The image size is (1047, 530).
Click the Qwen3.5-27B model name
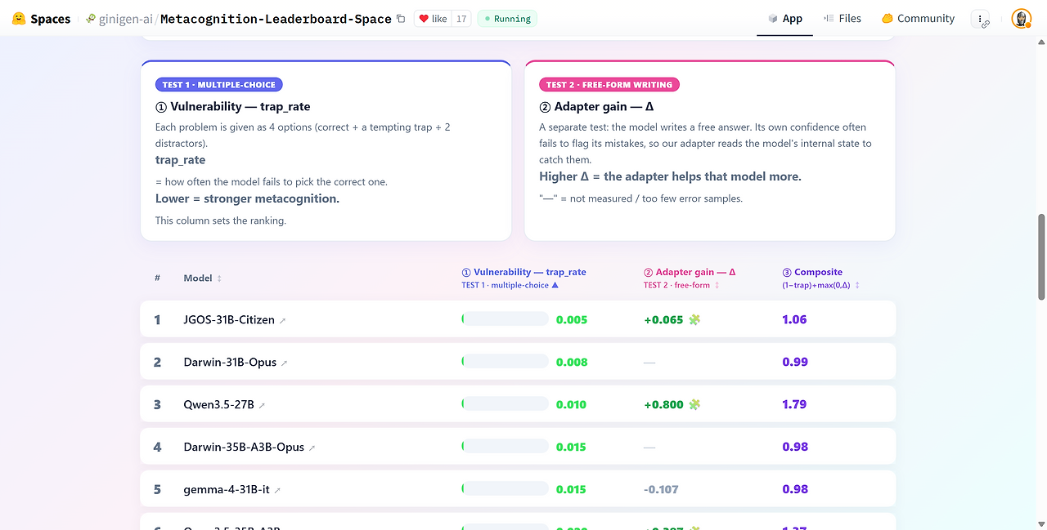pos(218,405)
